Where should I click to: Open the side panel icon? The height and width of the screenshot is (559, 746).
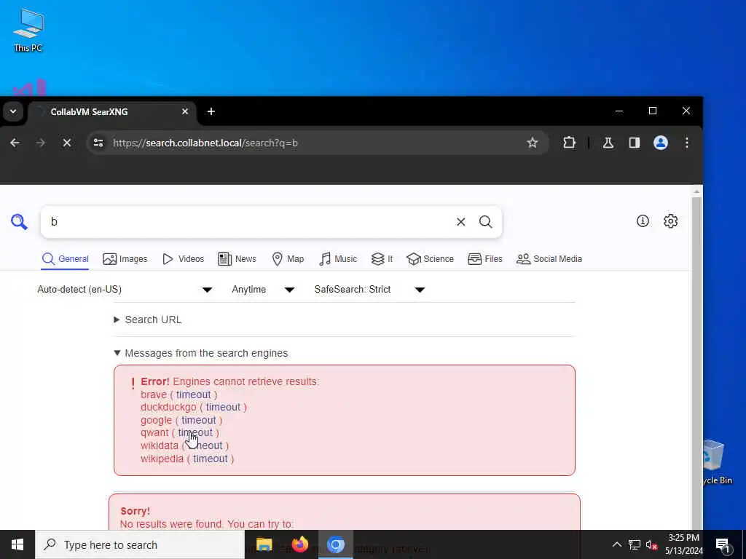click(635, 143)
